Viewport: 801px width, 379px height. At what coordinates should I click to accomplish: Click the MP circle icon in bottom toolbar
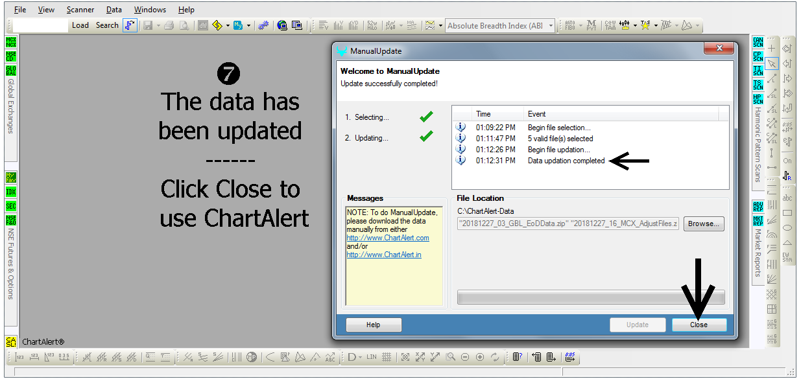coord(252,357)
